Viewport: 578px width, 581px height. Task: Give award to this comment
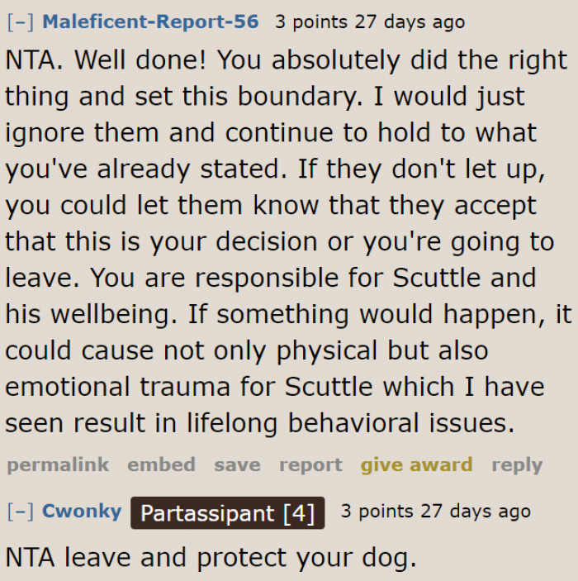pos(416,464)
